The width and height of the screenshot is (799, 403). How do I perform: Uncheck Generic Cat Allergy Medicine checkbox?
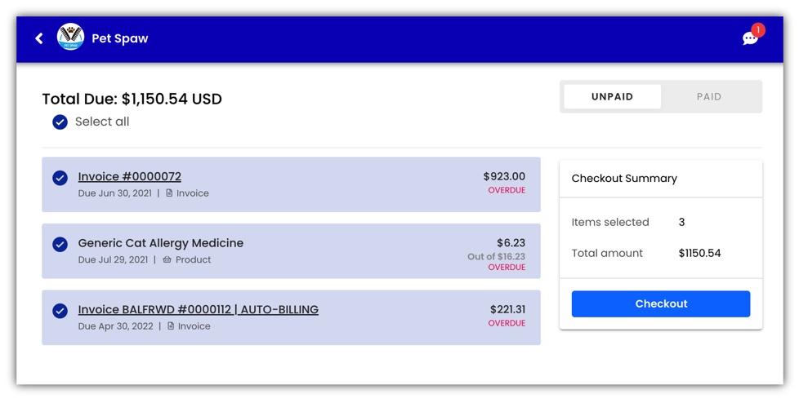click(x=60, y=245)
